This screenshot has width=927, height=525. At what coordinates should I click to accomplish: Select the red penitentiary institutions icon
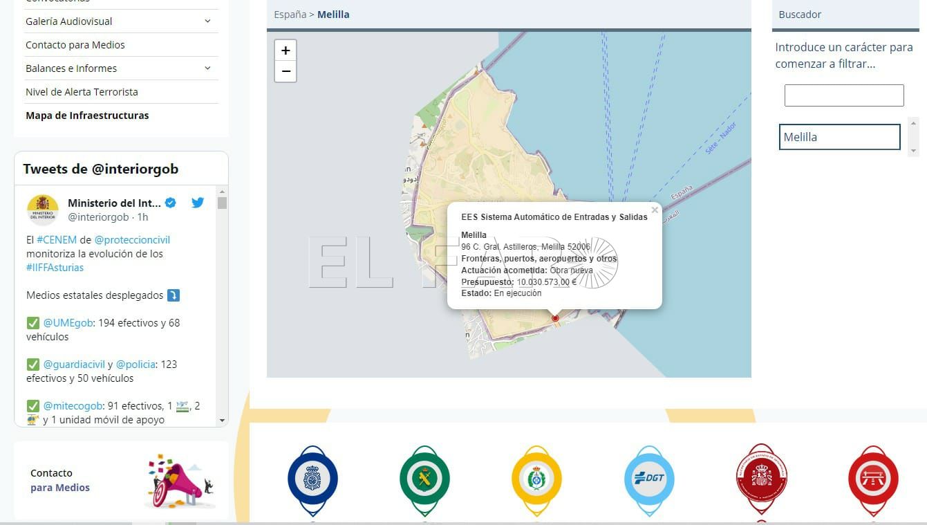[872, 477]
